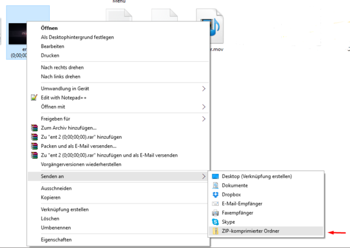Send to Skype
The height and width of the screenshot is (248, 350).
tap(266, 222)
